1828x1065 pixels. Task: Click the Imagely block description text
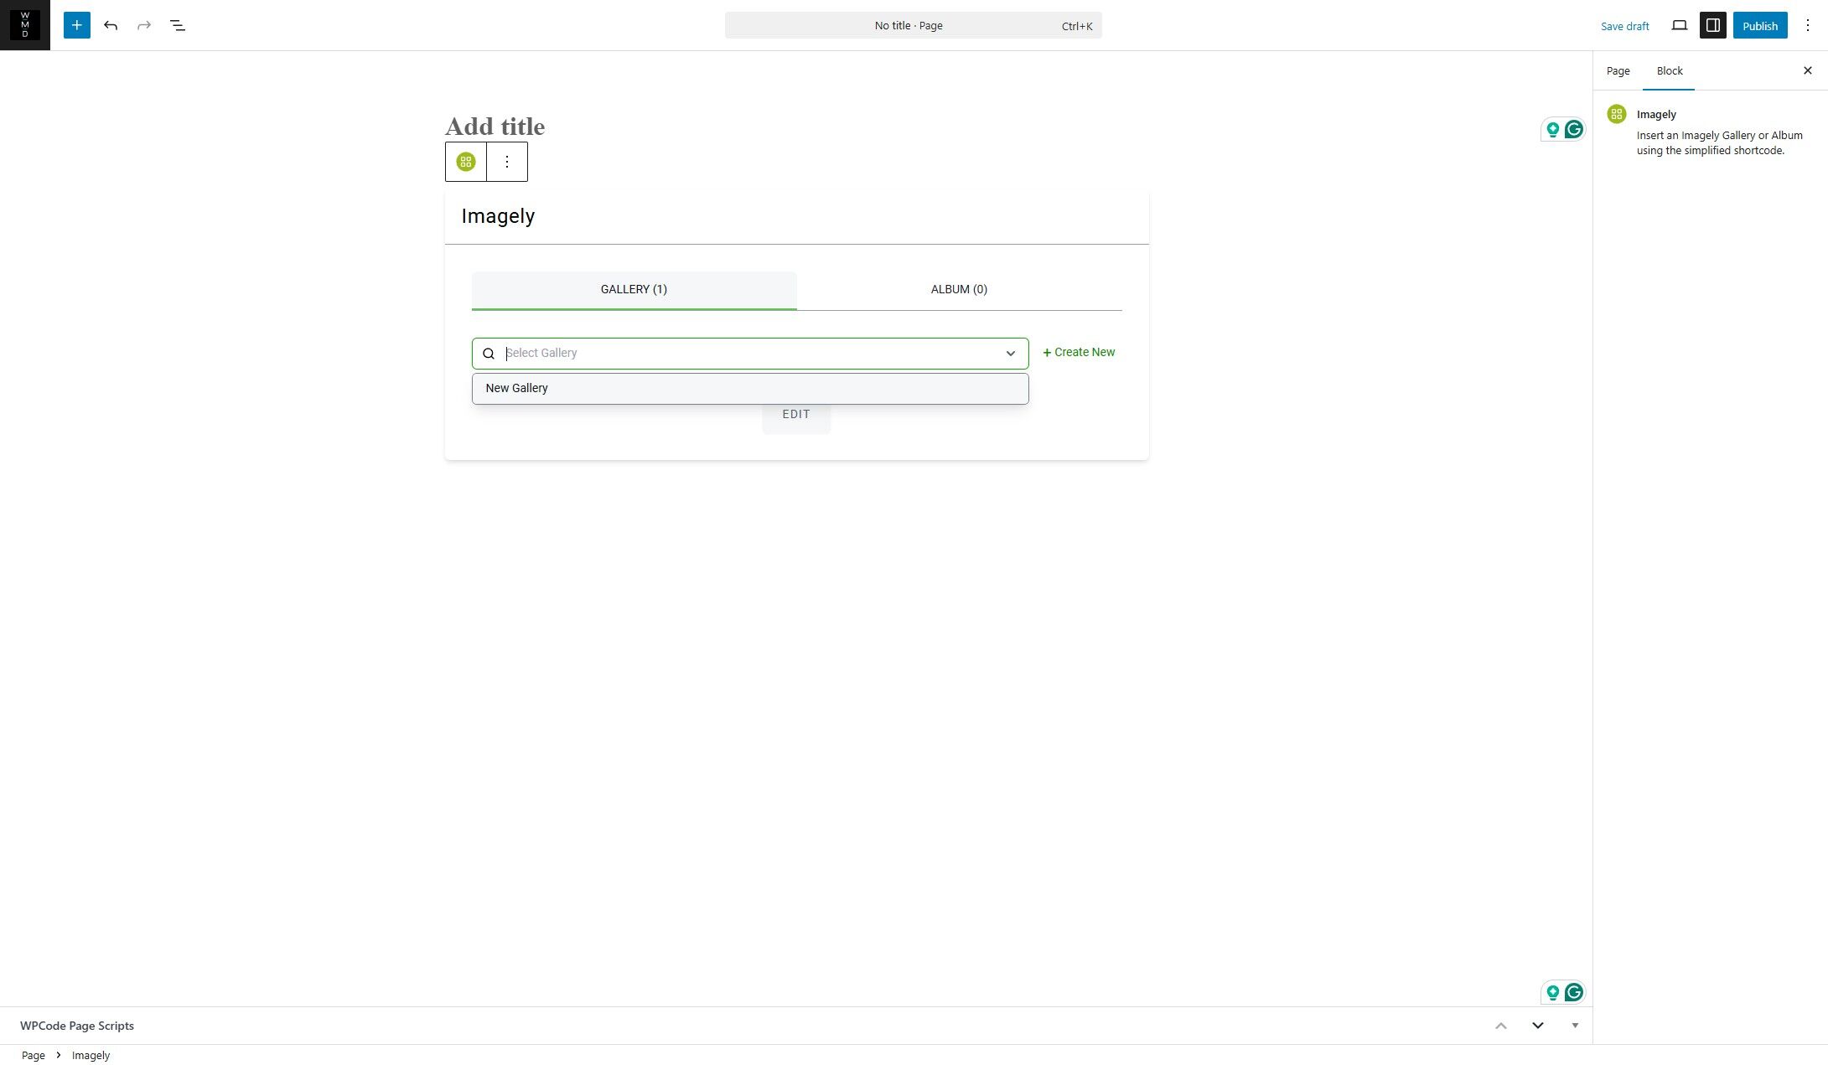tap(1719, 143)
